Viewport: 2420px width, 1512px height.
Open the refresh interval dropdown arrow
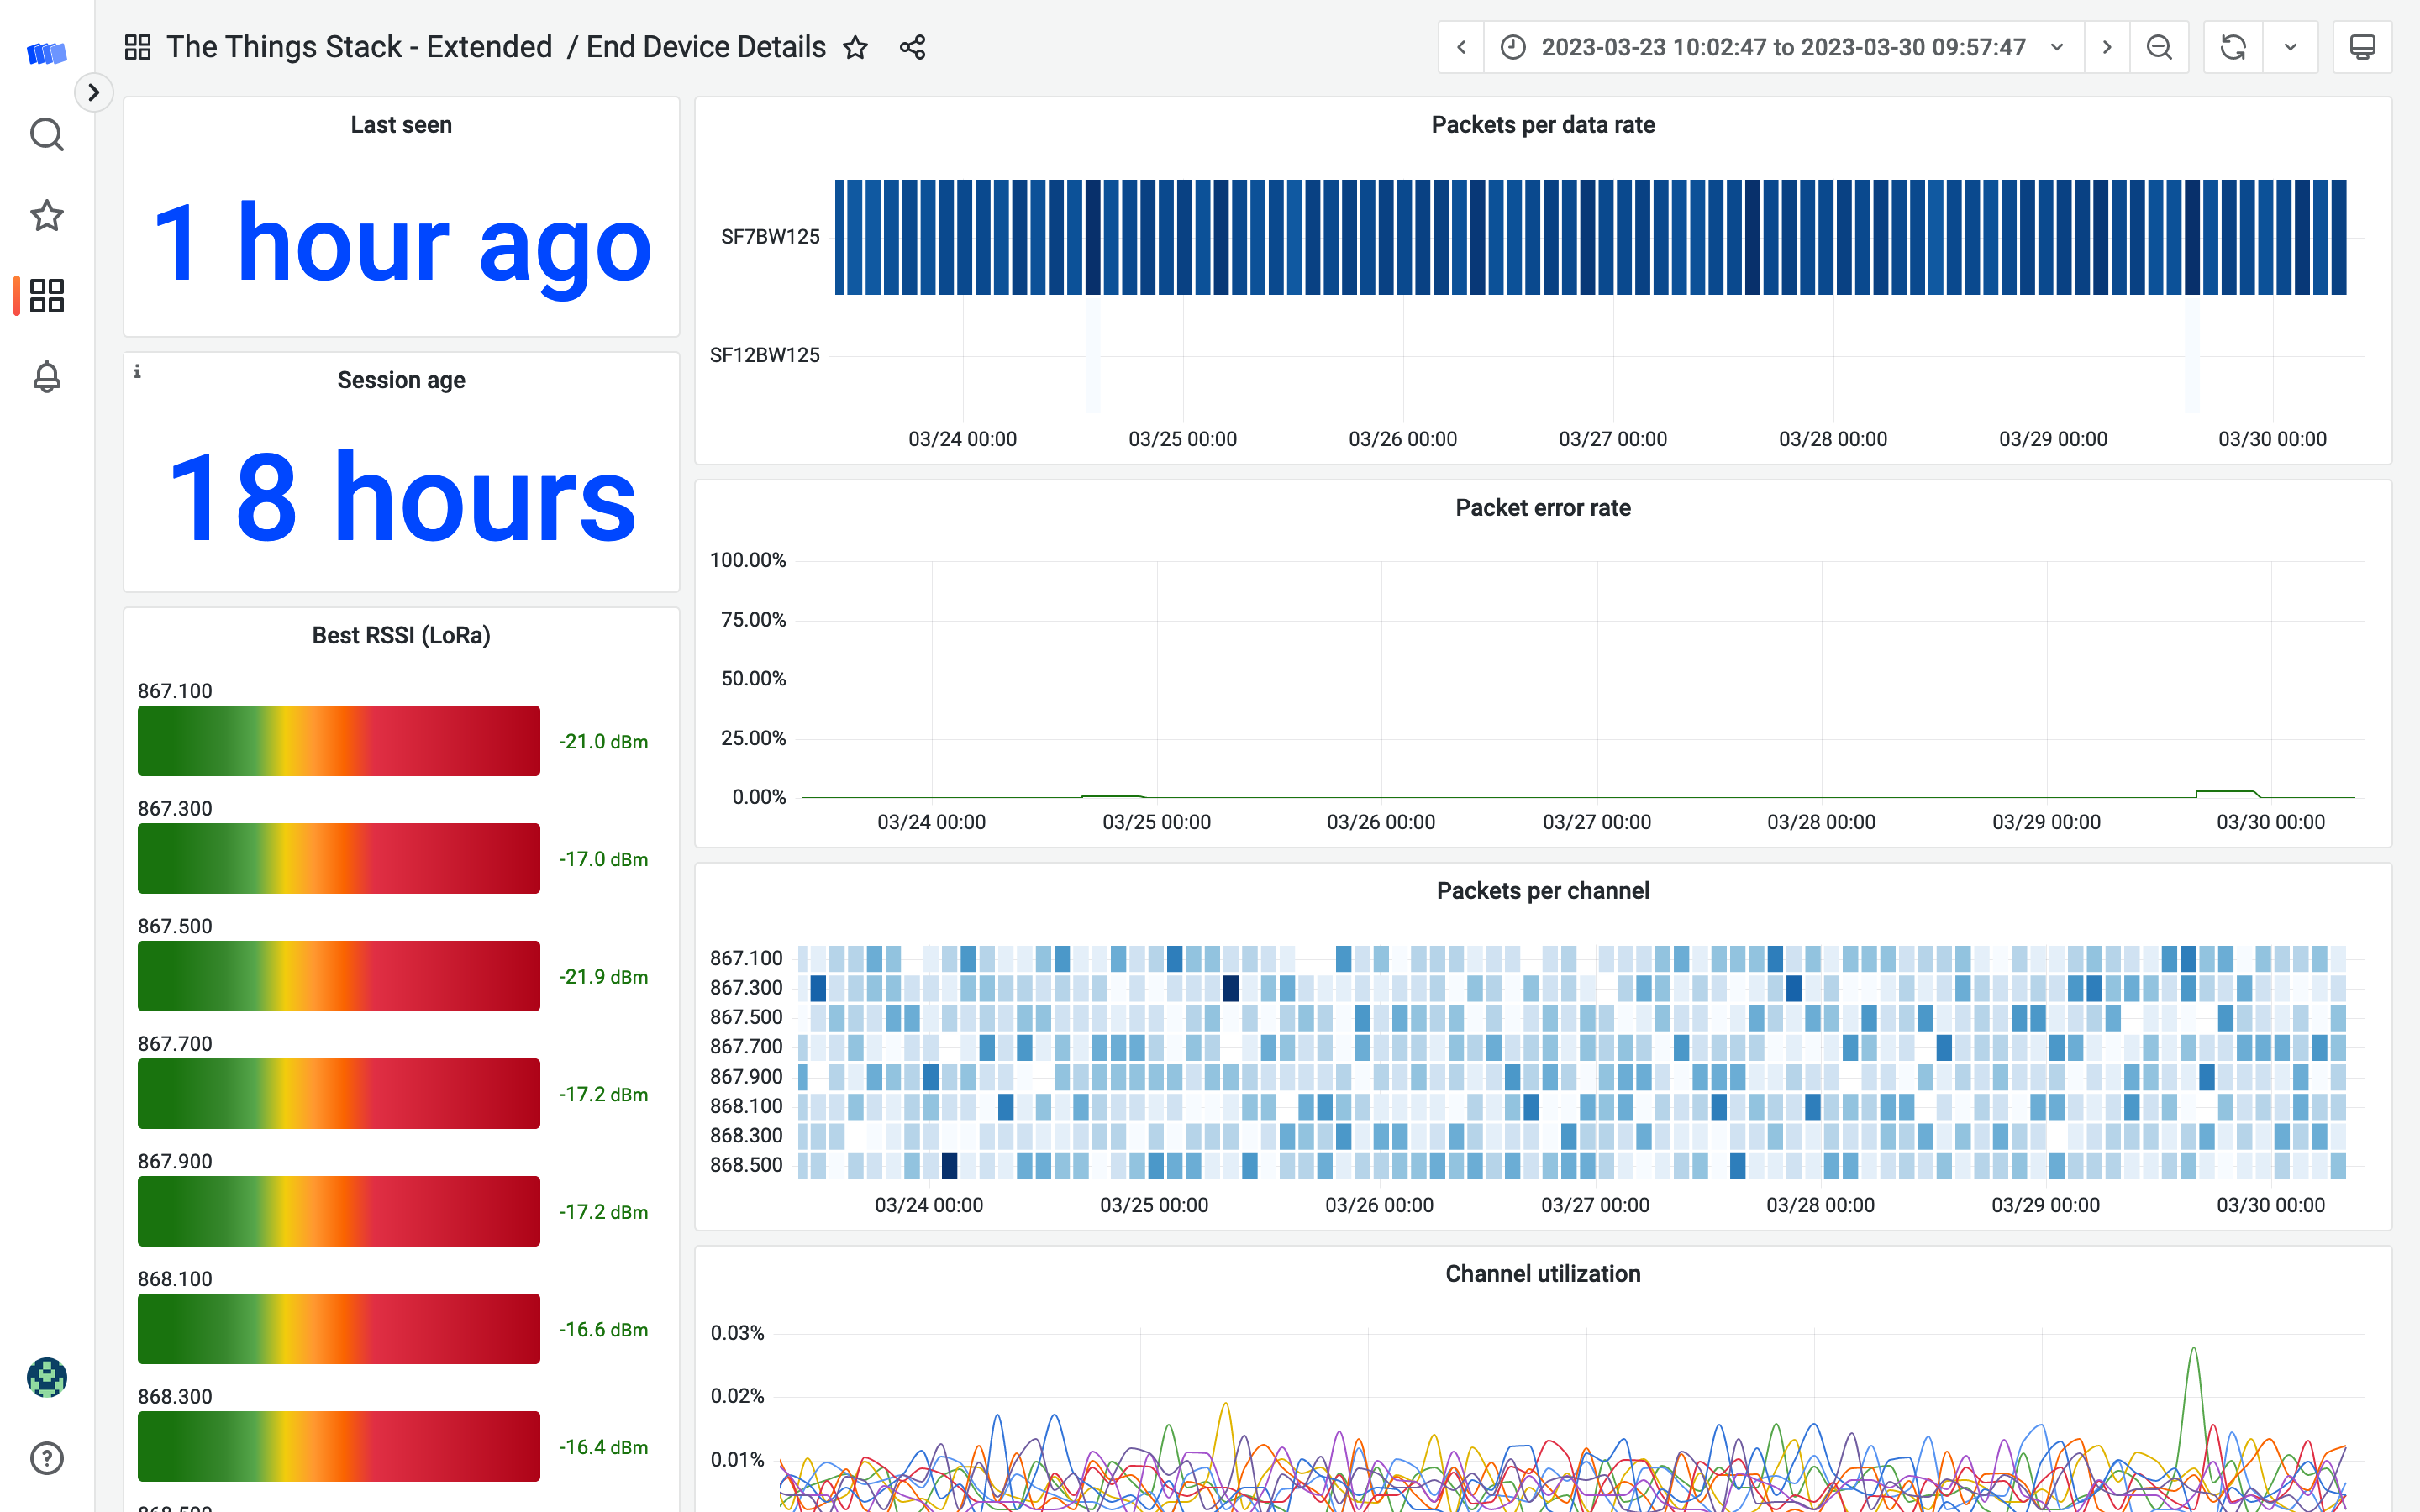[x=2290, y=47]
